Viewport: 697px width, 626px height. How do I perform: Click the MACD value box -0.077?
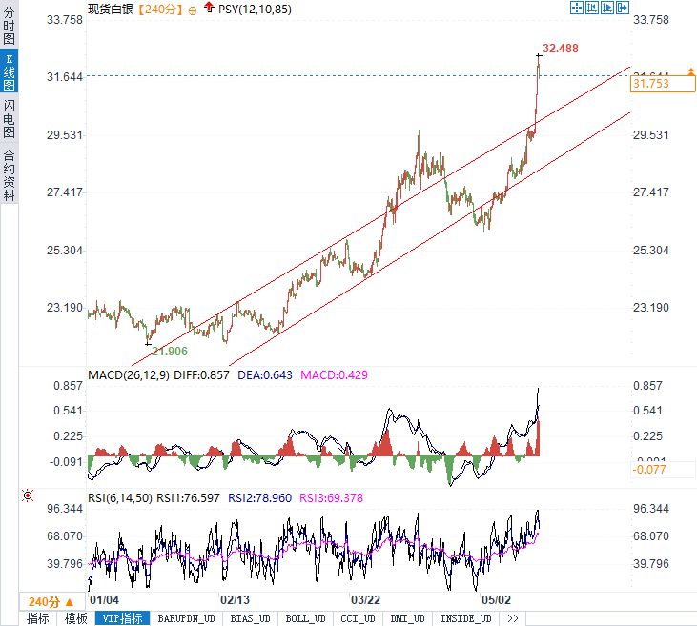(663, 469)
